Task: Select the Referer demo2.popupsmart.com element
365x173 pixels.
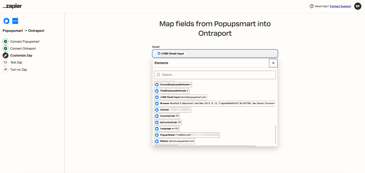Action: (x=174, y=141)
